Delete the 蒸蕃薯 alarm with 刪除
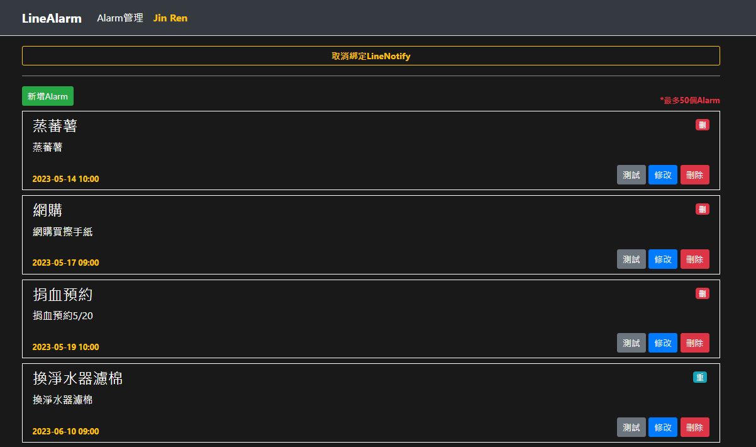This screenshot has height=447, width=756. 694,175
